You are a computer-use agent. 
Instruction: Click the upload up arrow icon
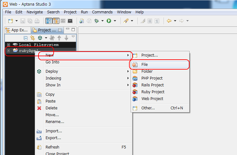[59, 38]
